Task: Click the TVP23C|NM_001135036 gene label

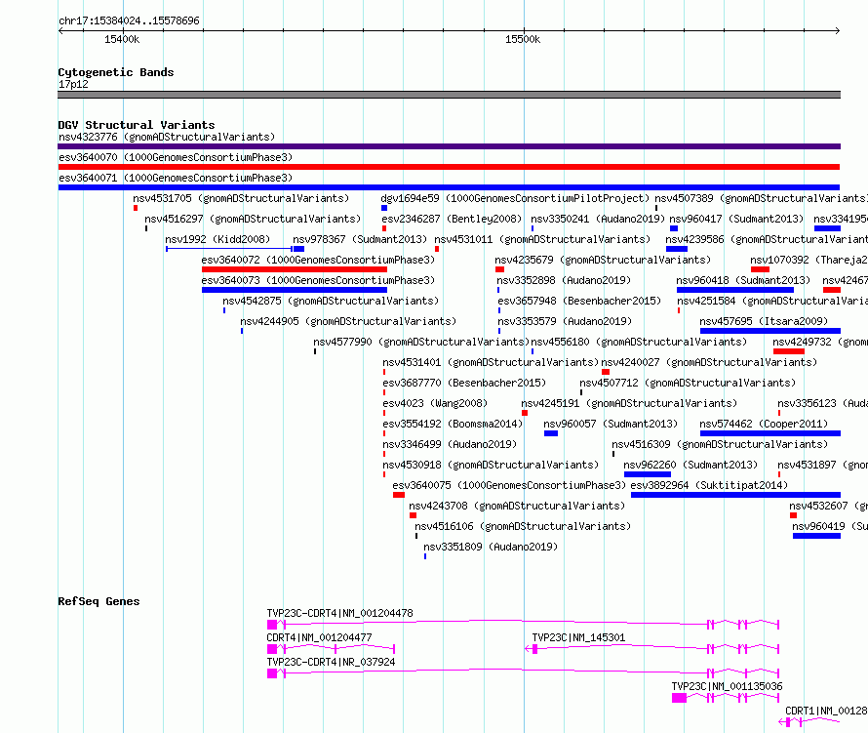Action: tap(728, 686)
